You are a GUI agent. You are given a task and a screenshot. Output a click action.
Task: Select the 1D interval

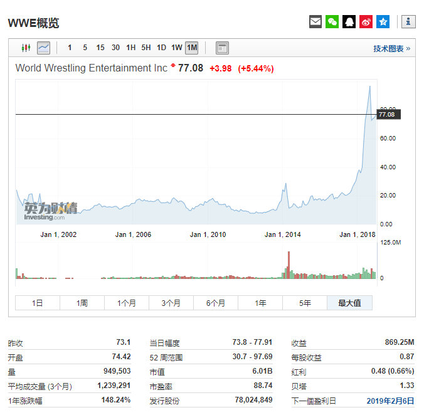coord(161,48)
